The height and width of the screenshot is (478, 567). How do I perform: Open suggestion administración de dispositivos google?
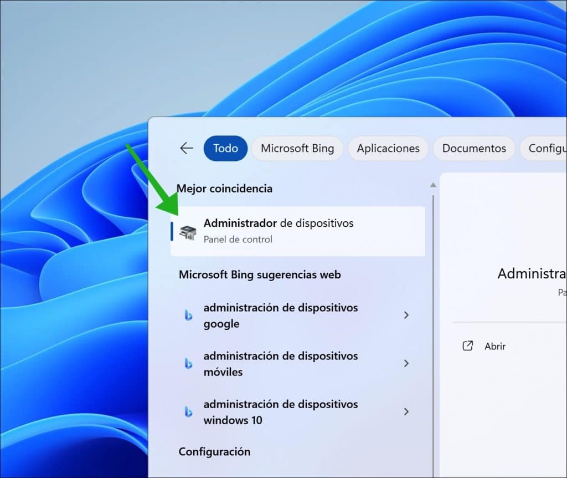297,316
